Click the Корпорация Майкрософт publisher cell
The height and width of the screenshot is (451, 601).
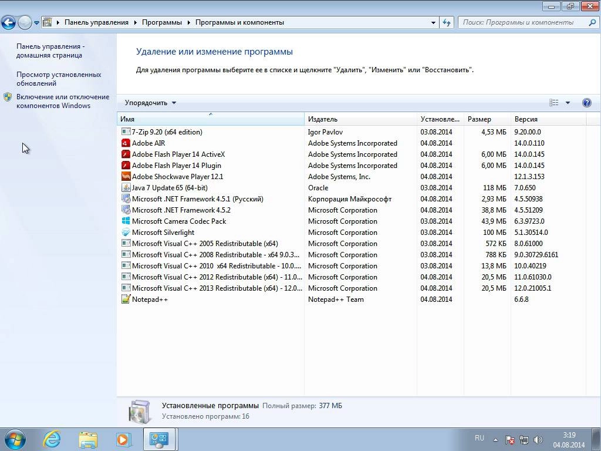(350, 198)
